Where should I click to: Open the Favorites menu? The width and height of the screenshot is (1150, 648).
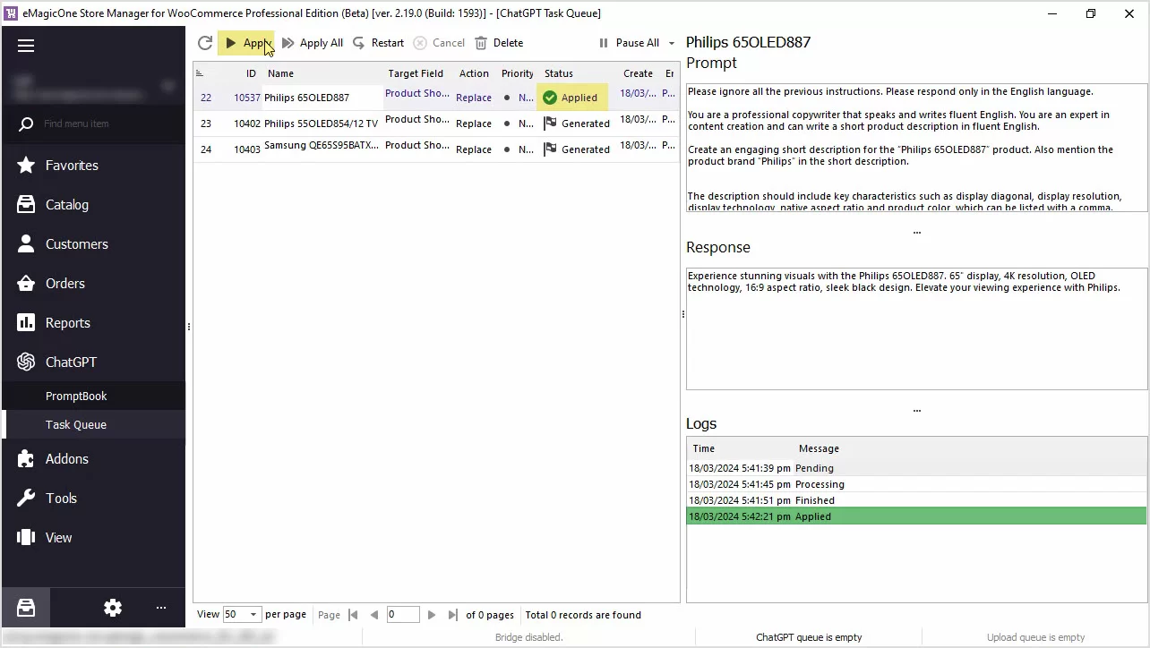(72, 166)
